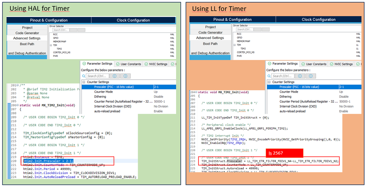Screen dimensions: 368x187
Task: Select MEMORYMAP driver row in HAL panel
Action: point(112,42)
